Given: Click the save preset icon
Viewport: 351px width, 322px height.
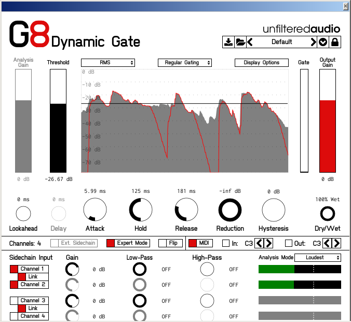Looking at the screenshot, I should [228, 43].
